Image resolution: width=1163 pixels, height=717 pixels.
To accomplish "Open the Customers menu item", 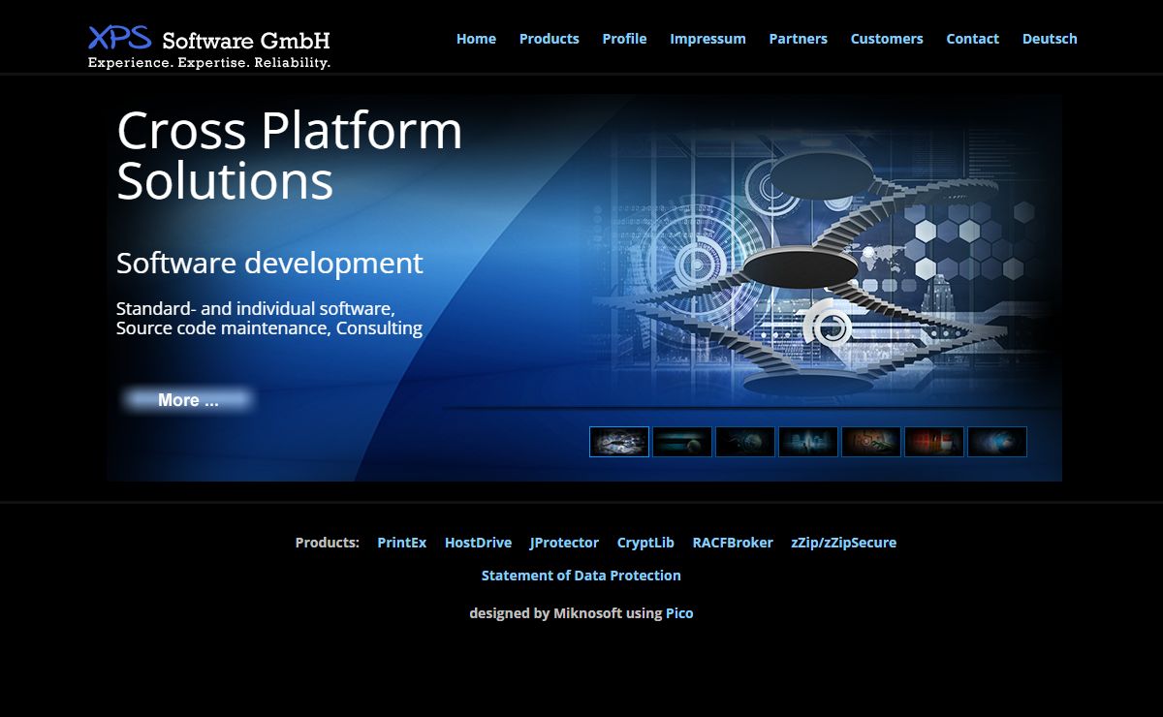I will tap(887, 39).
